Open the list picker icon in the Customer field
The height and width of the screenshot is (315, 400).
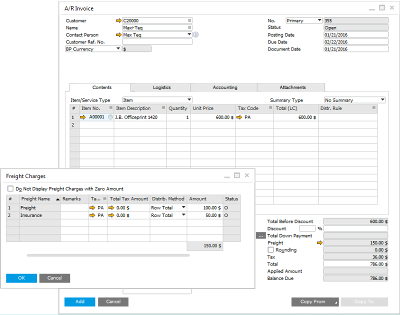pos(189,21)
